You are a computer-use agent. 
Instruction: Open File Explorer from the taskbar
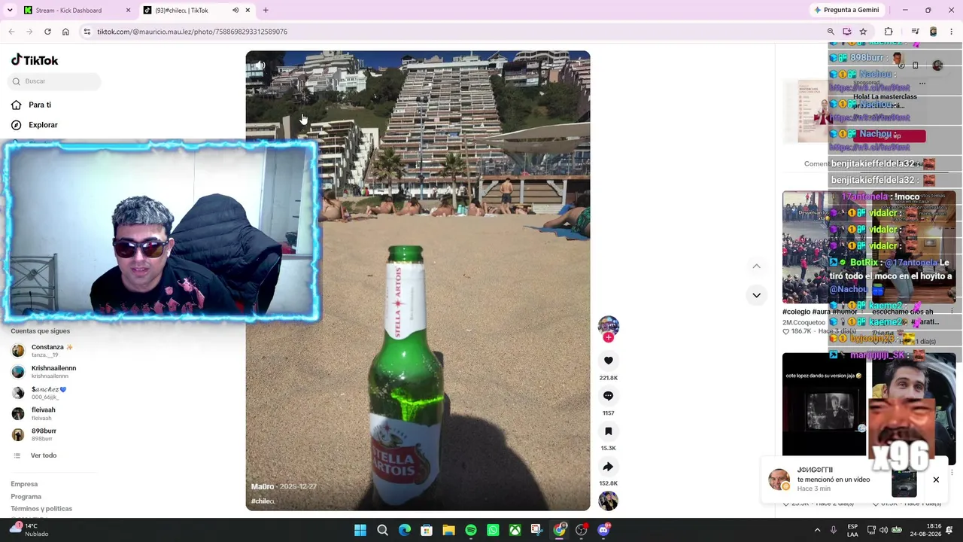tap(448, 530)
